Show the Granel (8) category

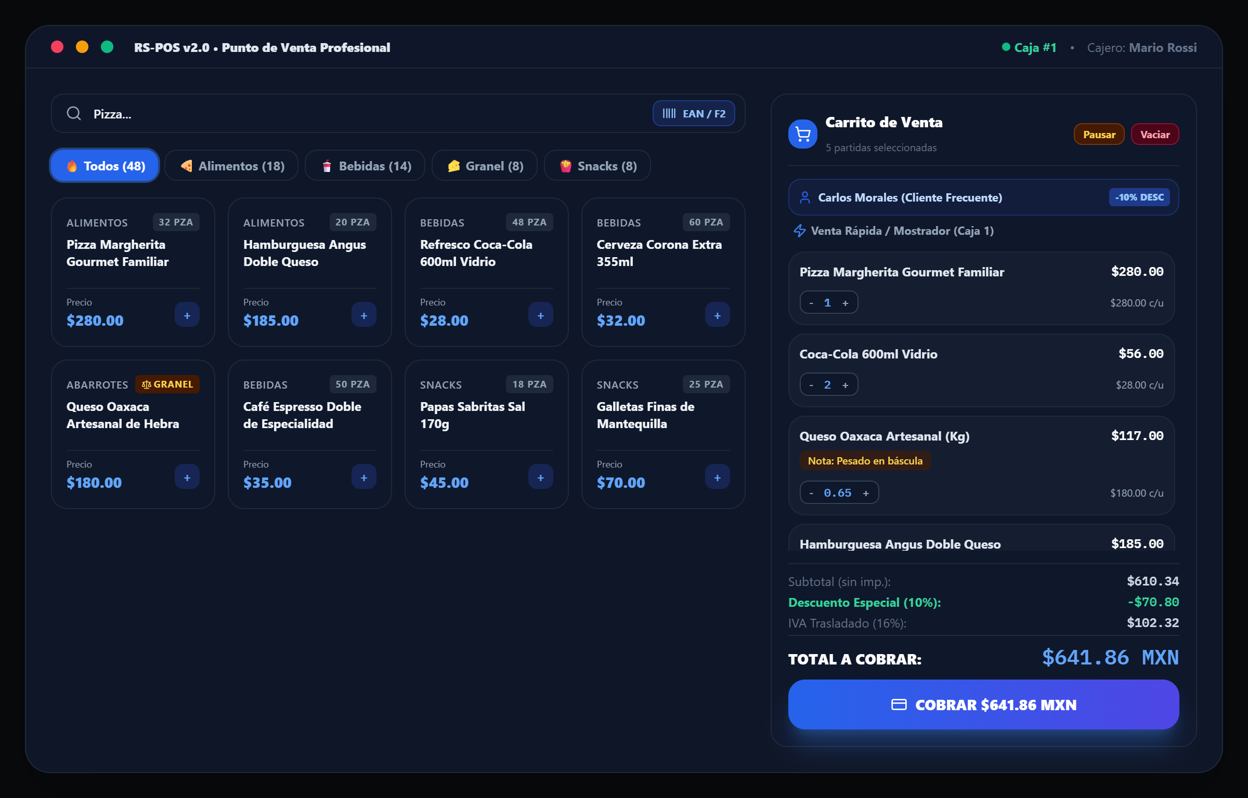pyautogui.click(x=485, y=166)
